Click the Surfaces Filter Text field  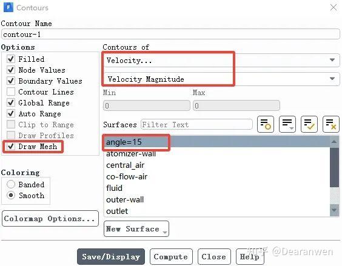(196, 124)
